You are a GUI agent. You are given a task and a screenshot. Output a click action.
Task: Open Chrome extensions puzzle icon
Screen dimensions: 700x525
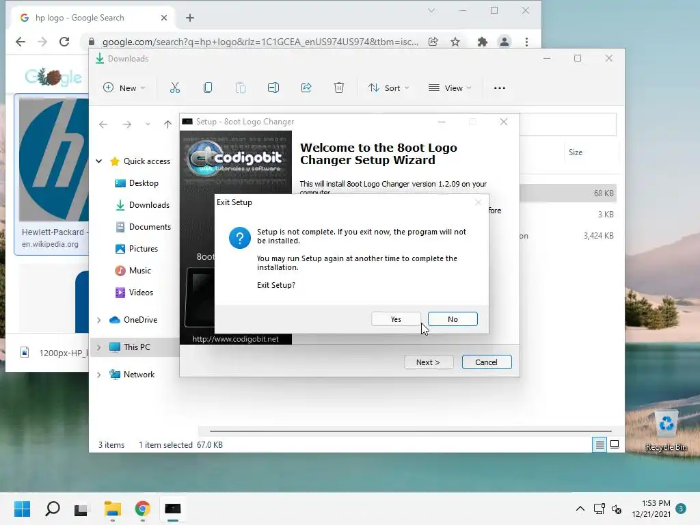[x=482, y=42]
